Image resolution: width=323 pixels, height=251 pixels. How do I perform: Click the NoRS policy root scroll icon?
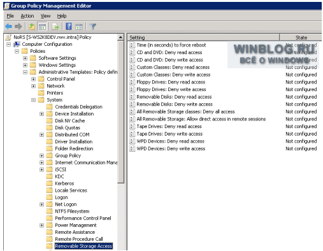pos(8,38)
